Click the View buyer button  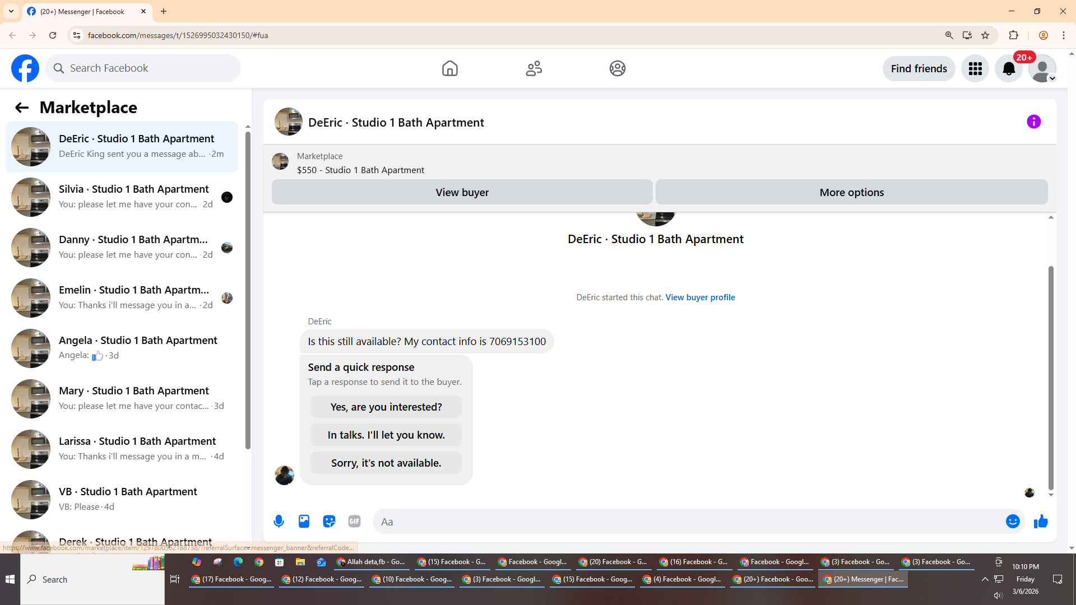pyautogui.click(x=462, y=193)
